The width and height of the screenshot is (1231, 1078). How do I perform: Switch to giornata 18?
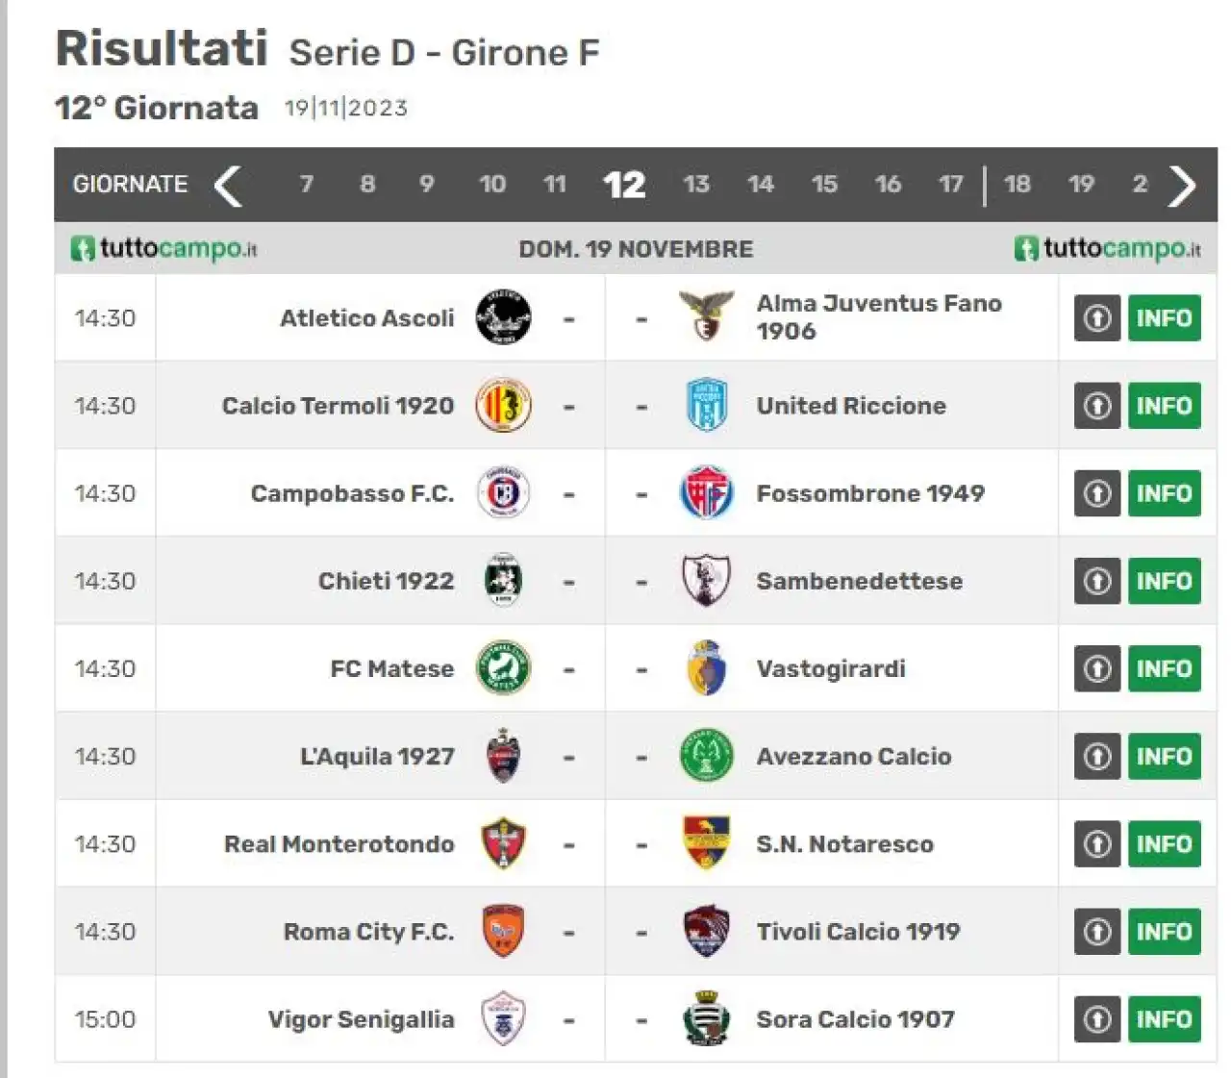(1017, 184)
